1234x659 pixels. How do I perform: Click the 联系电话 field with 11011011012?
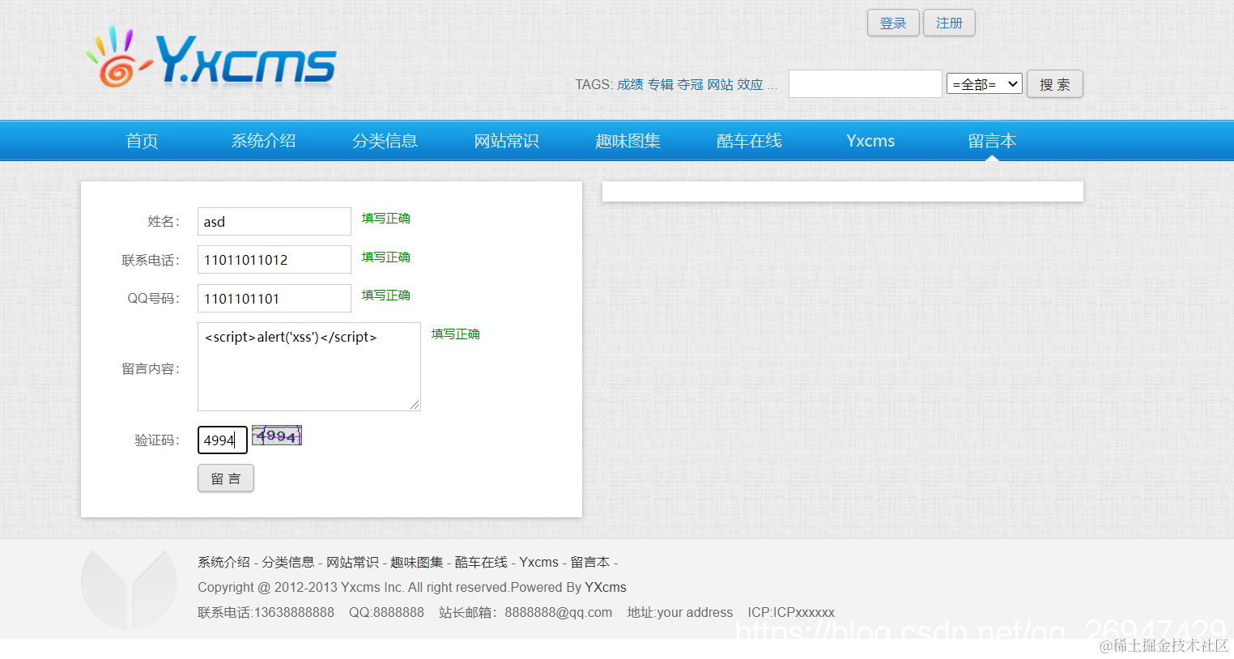click(274, 260)
